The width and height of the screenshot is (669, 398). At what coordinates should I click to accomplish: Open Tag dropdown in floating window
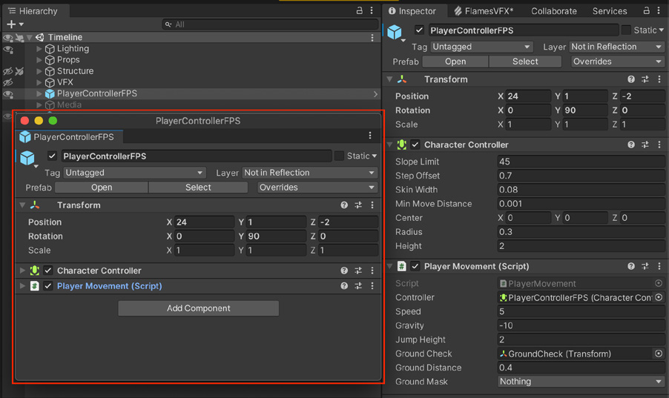coord(134,173)
